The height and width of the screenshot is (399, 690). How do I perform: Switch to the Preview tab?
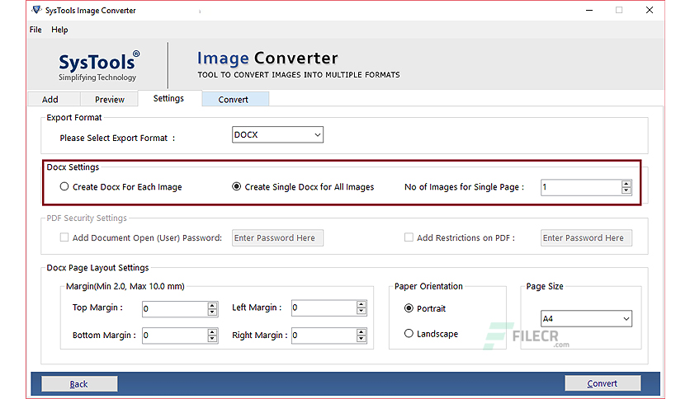[x=110, y=99]
